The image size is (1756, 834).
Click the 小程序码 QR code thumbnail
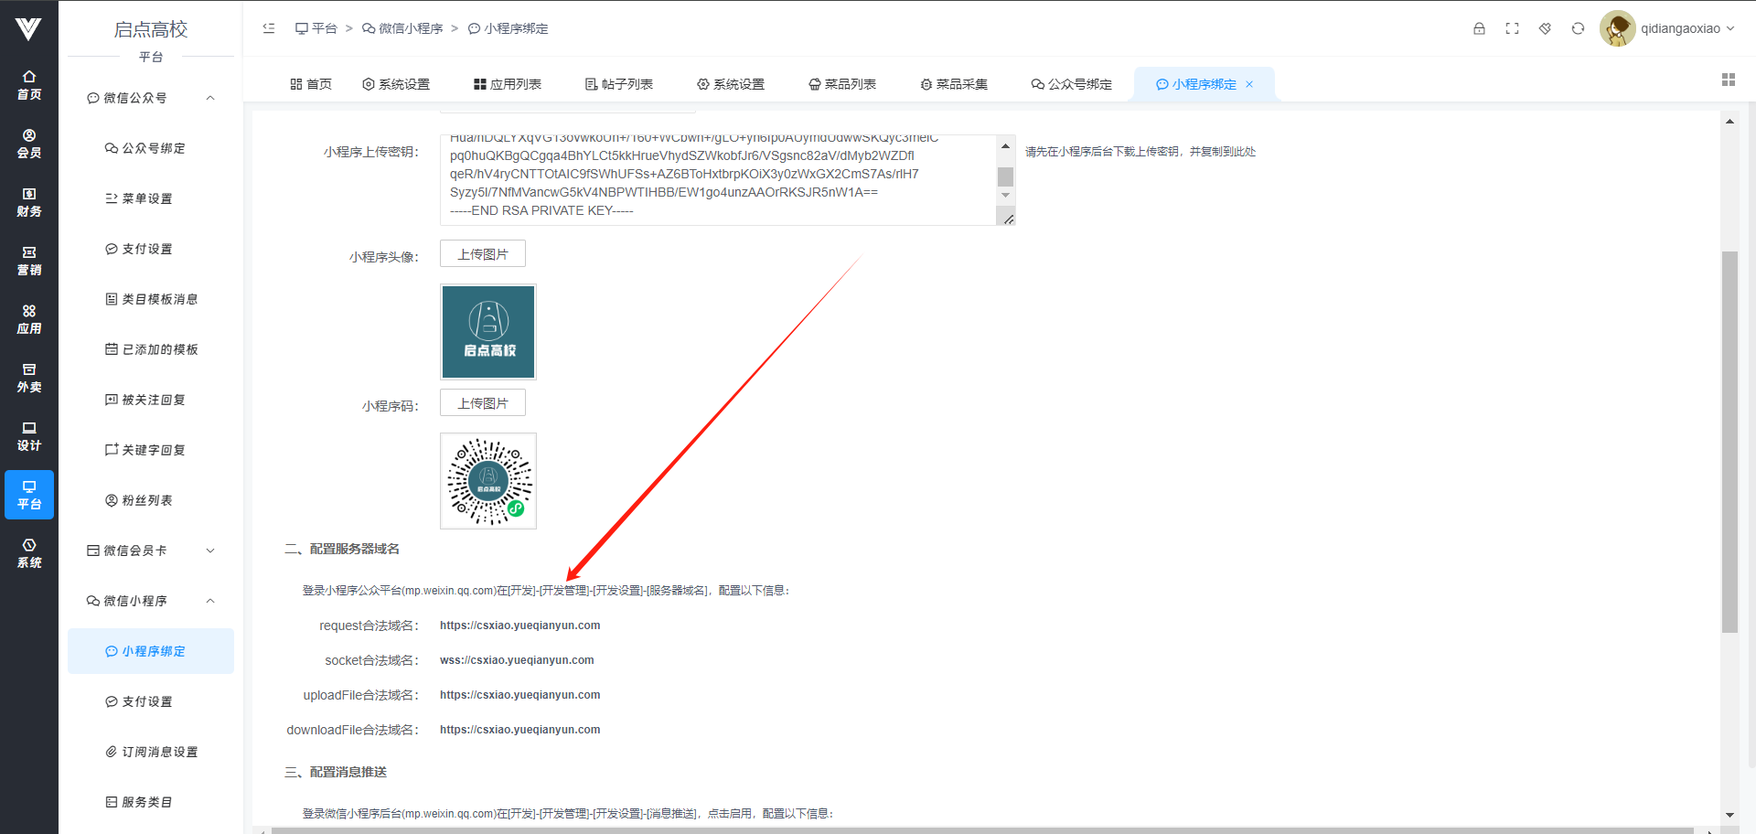tap(488, 481)
